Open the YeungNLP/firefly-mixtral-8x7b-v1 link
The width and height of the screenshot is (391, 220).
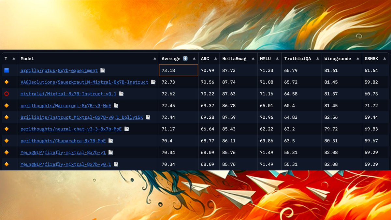pos(63,153)
